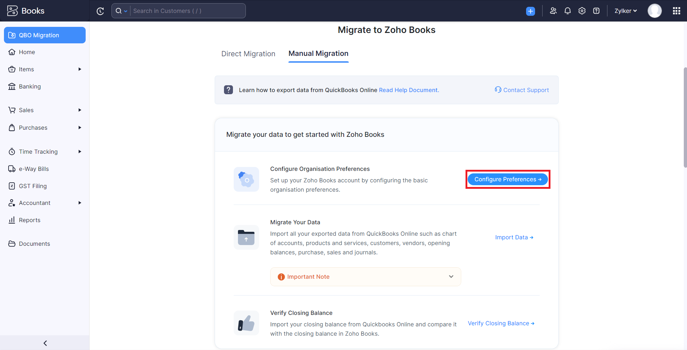Image resolution: width=687 pixels, height=350 pixels.
Task: Open recent activity history icon
Action: click(100, 11)
